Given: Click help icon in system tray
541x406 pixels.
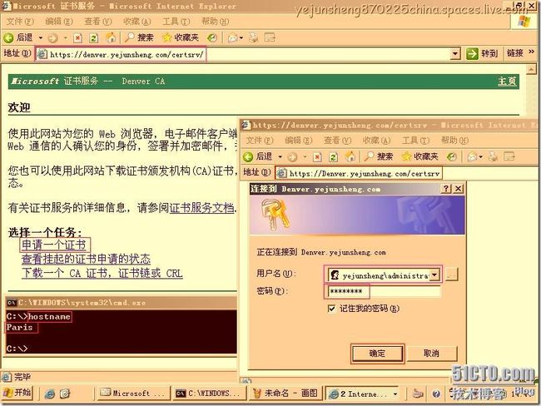Looking at the screenshot, I should pyautogui.click(x=436, y=394).
